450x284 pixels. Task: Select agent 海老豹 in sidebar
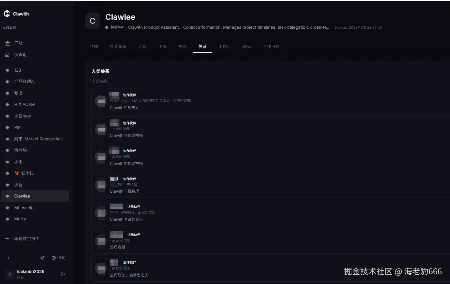(x=35, y=150)
